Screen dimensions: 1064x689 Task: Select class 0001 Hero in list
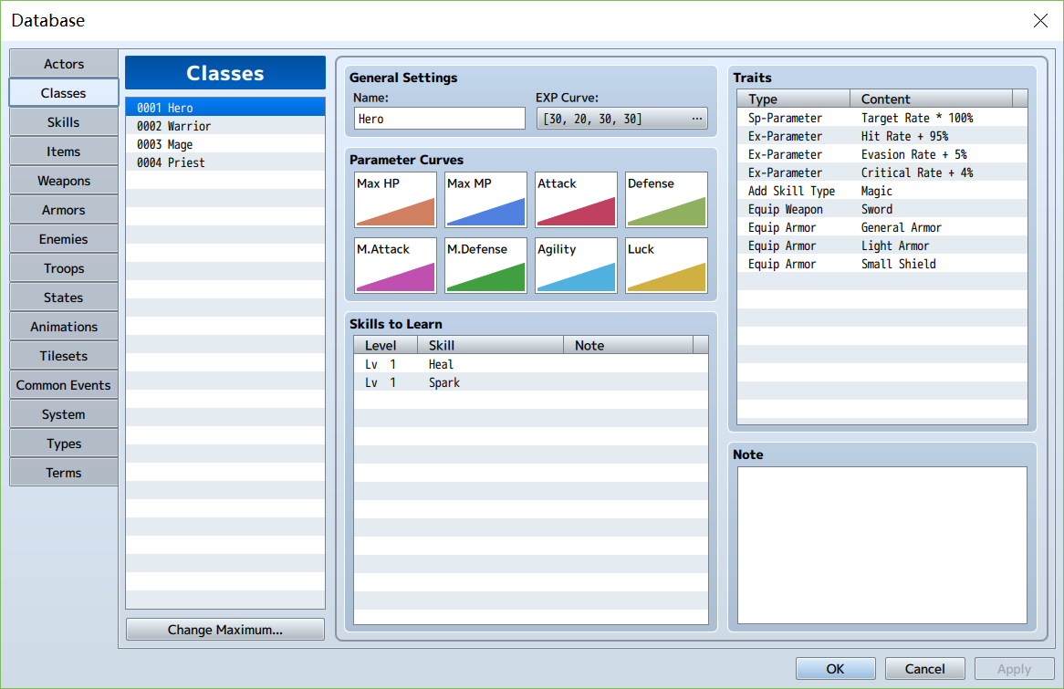click(225, 108)
